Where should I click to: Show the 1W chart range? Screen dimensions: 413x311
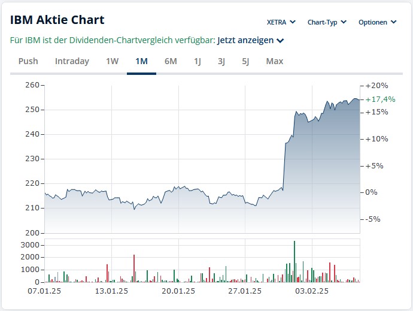click(113, 61)
